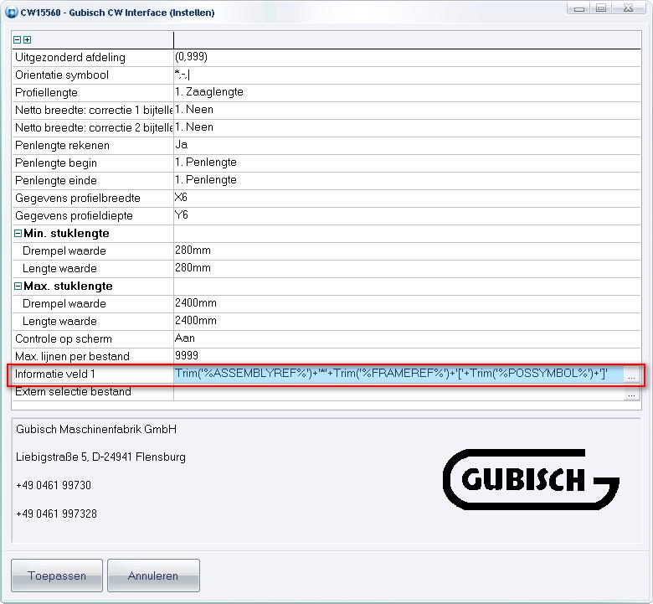
Task: Select the Informatie veld 1 row label
Action: [x=55, y=374]
